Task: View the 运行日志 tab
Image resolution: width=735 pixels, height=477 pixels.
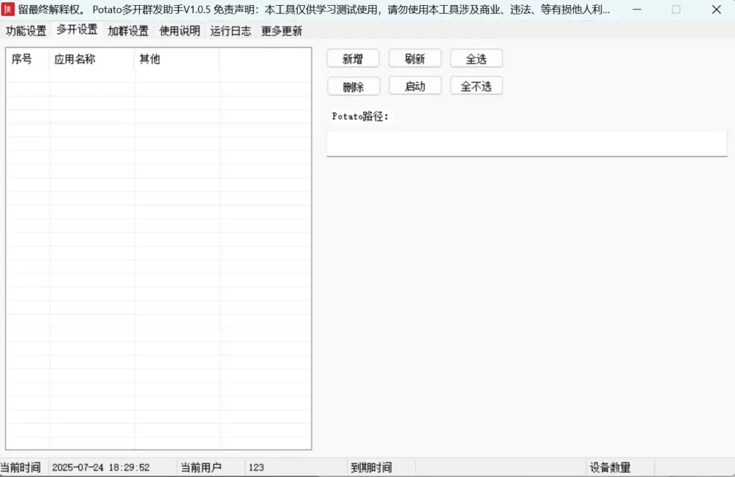Action: coord(230,31)
